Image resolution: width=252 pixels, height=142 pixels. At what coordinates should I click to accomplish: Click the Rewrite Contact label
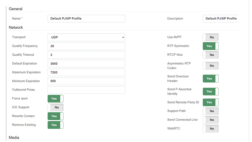(x=23, y=116)
